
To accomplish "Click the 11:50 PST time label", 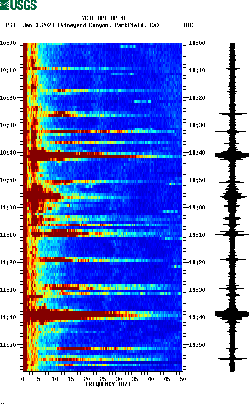I will pos(8,345).
